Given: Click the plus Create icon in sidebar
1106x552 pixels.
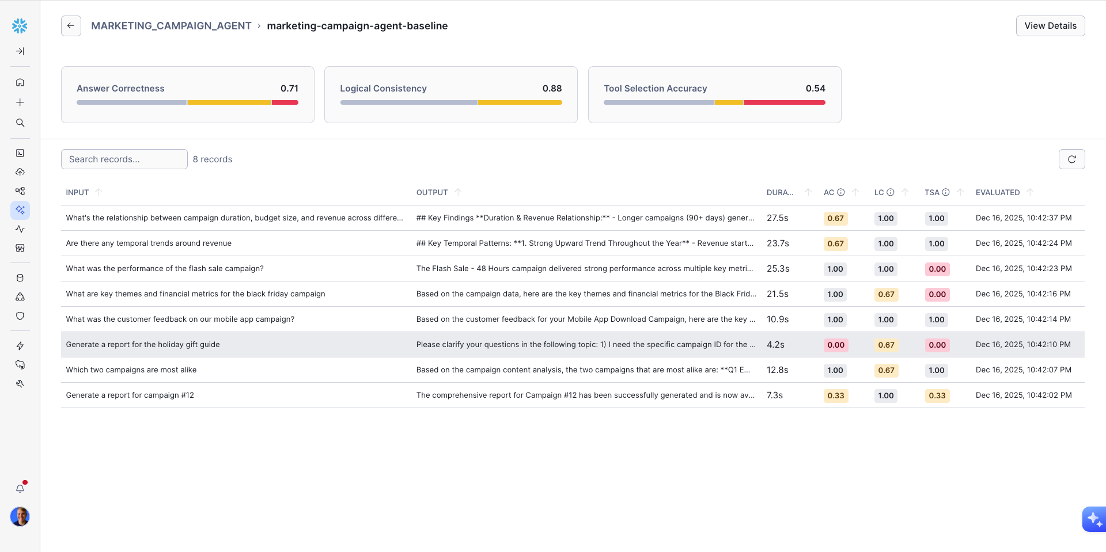Looking at the screenshot, I should (x=20, y=102).
